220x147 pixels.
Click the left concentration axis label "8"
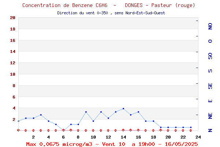(x=14, y=86)
